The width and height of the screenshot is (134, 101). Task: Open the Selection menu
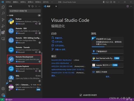pyautogui.click(x=23, y=2)
